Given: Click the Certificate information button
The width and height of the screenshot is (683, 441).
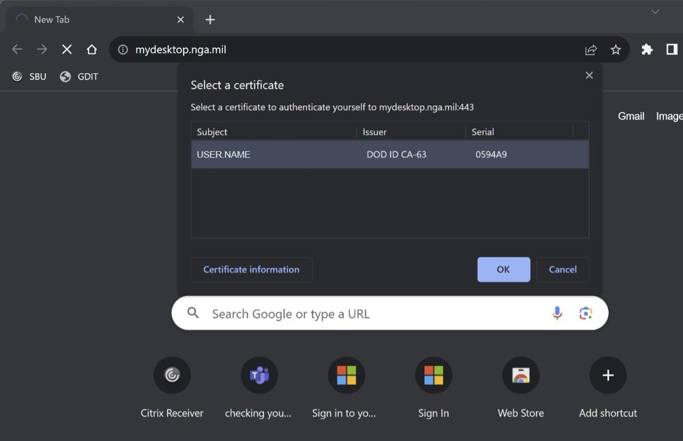Looking at the screenshot, I should coord(251,270).
